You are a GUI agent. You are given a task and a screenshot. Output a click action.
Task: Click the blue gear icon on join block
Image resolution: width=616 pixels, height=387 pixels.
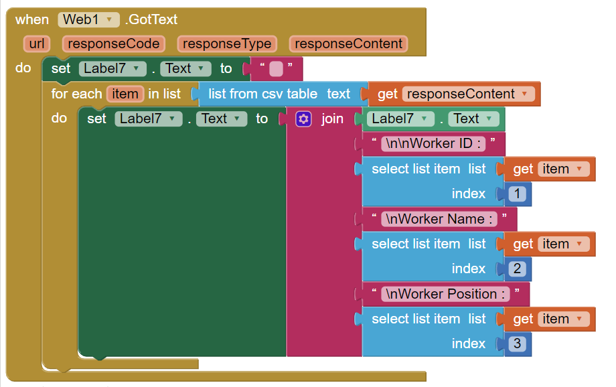click(303, 119)
